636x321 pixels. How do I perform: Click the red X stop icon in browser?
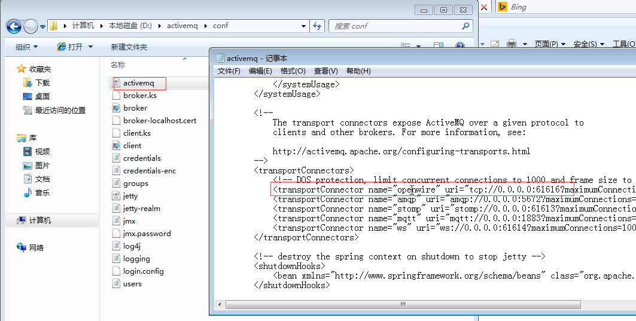[x=484, y=7]
